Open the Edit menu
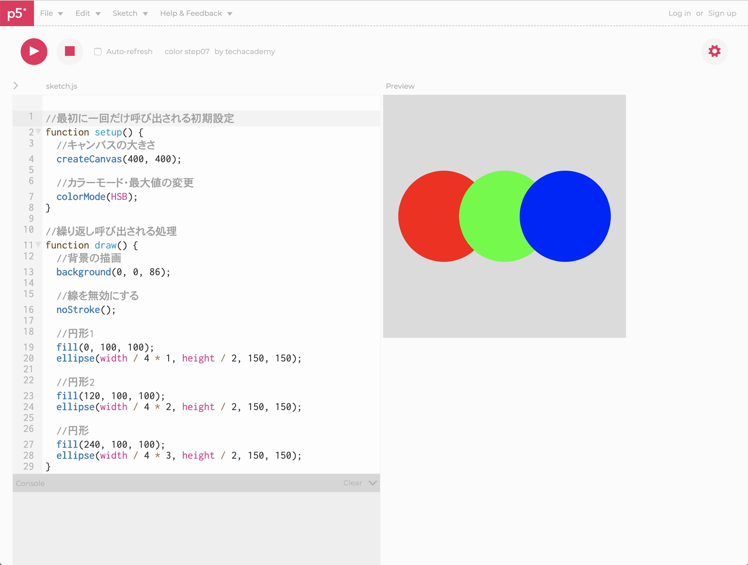Viewport: 748px width, 565px height. click(x=88, y=13)
